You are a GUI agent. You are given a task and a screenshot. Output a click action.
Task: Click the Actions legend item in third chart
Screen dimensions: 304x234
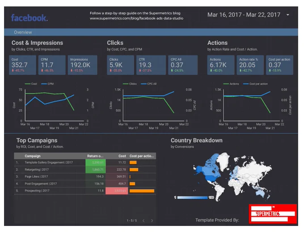231,84
